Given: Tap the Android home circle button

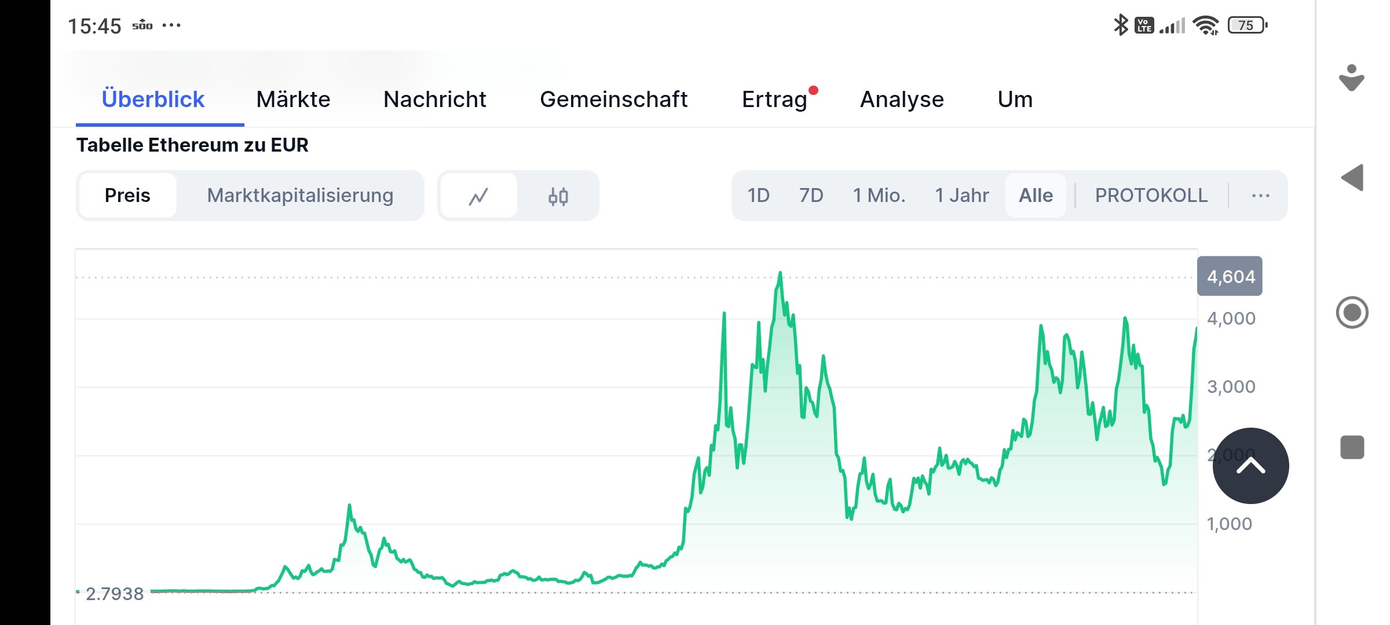Looking at the screenshot, I should coord(1352,312).
